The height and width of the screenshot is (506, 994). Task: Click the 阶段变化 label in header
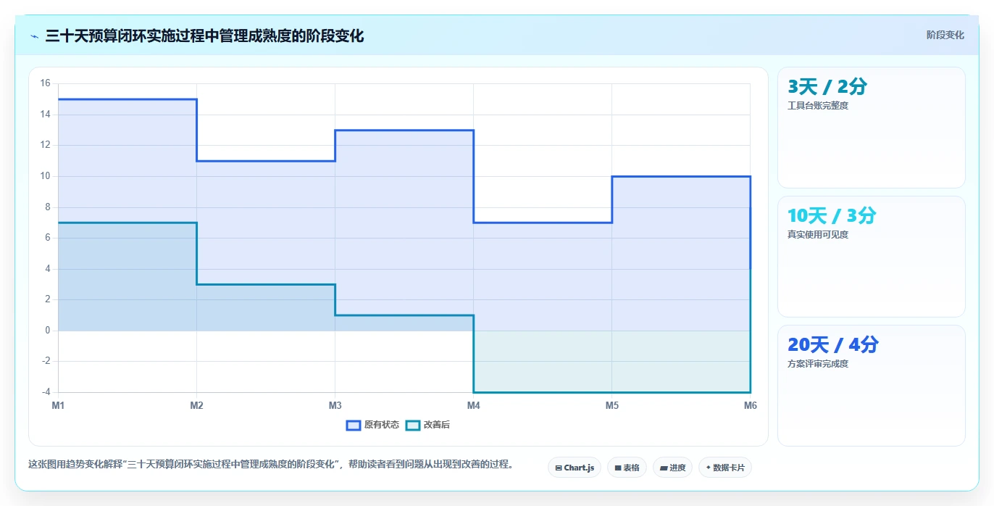coord(945,35)
